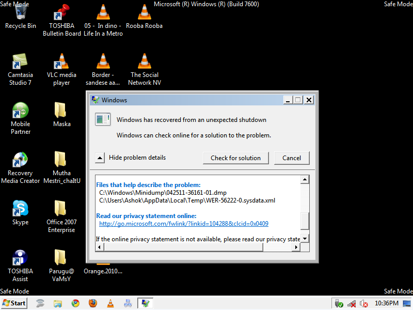Image resolution: width=413 pixels, height=310 pixels.
Task: Select 'Border - sandese aa...' media file
Action: coord(103,69)
